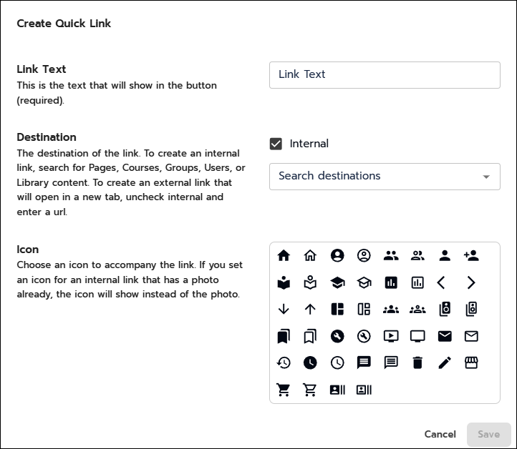Choose the pencil edit icon
Image resolution: width=517 pixels, height=449 pixels.
[x=445, y=362]
